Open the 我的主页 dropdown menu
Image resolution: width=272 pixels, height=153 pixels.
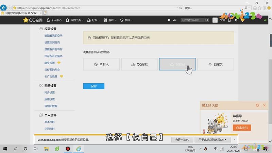pyautogui.click(x=74, y=20)
